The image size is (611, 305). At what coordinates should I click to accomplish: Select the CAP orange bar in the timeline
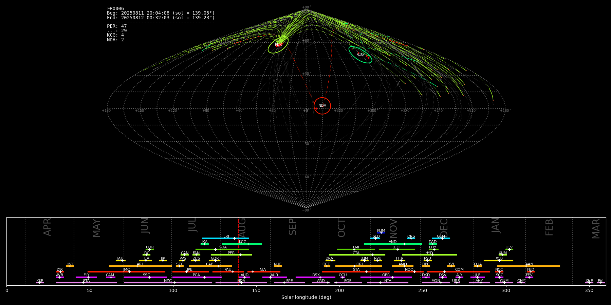click(210, 266)
